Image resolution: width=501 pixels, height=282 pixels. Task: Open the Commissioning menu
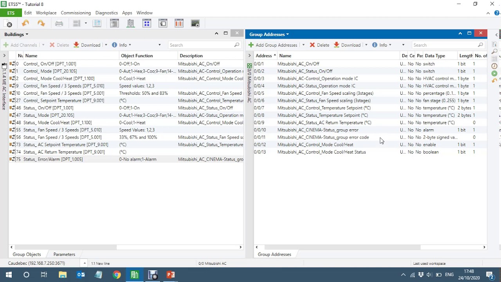(76, 13)
